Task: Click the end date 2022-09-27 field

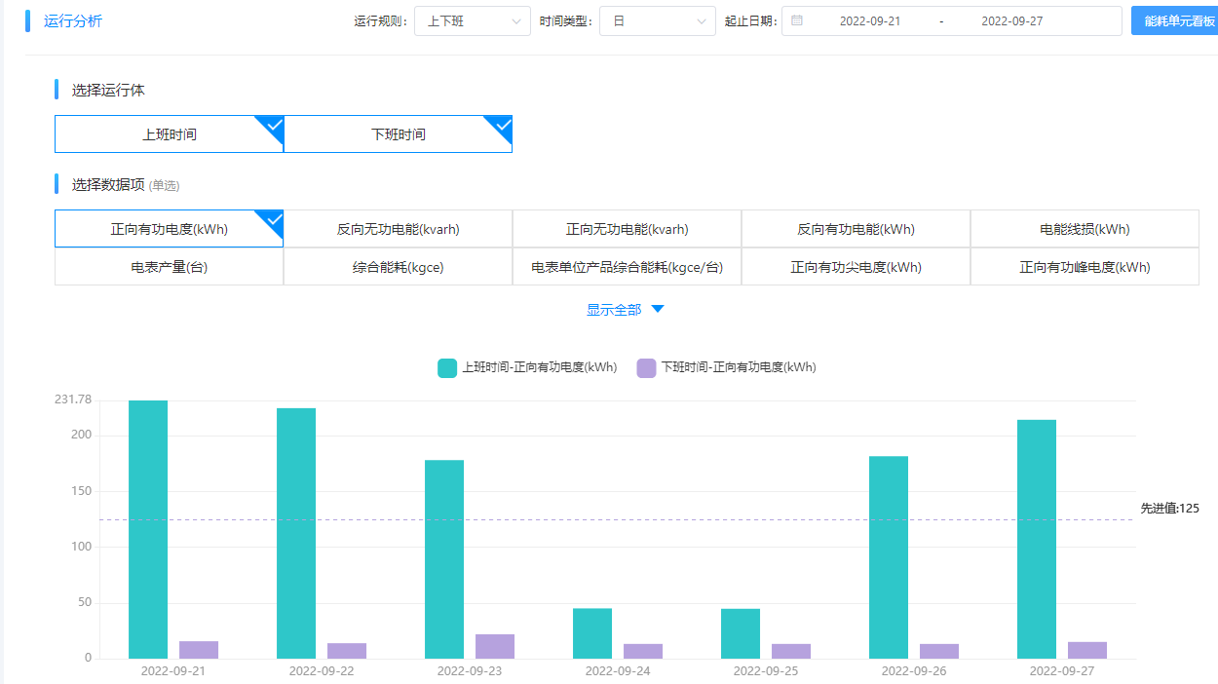Action: [1011, 21]
